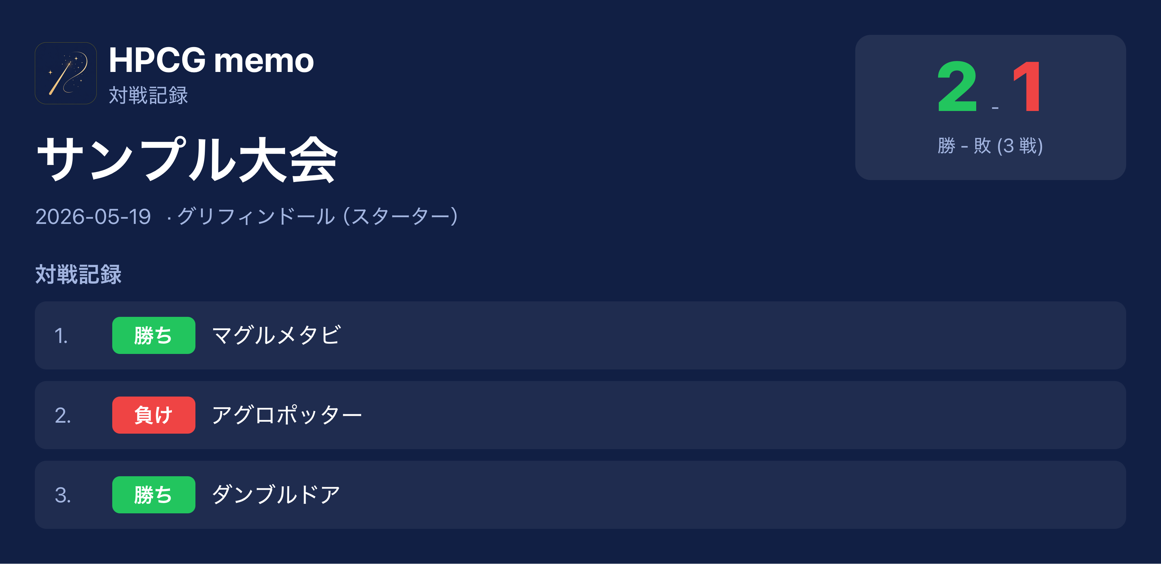Click the グリフィンドール (スターター) deck label
This screenshot has width=1161, height=564.
tap(318, 217)
